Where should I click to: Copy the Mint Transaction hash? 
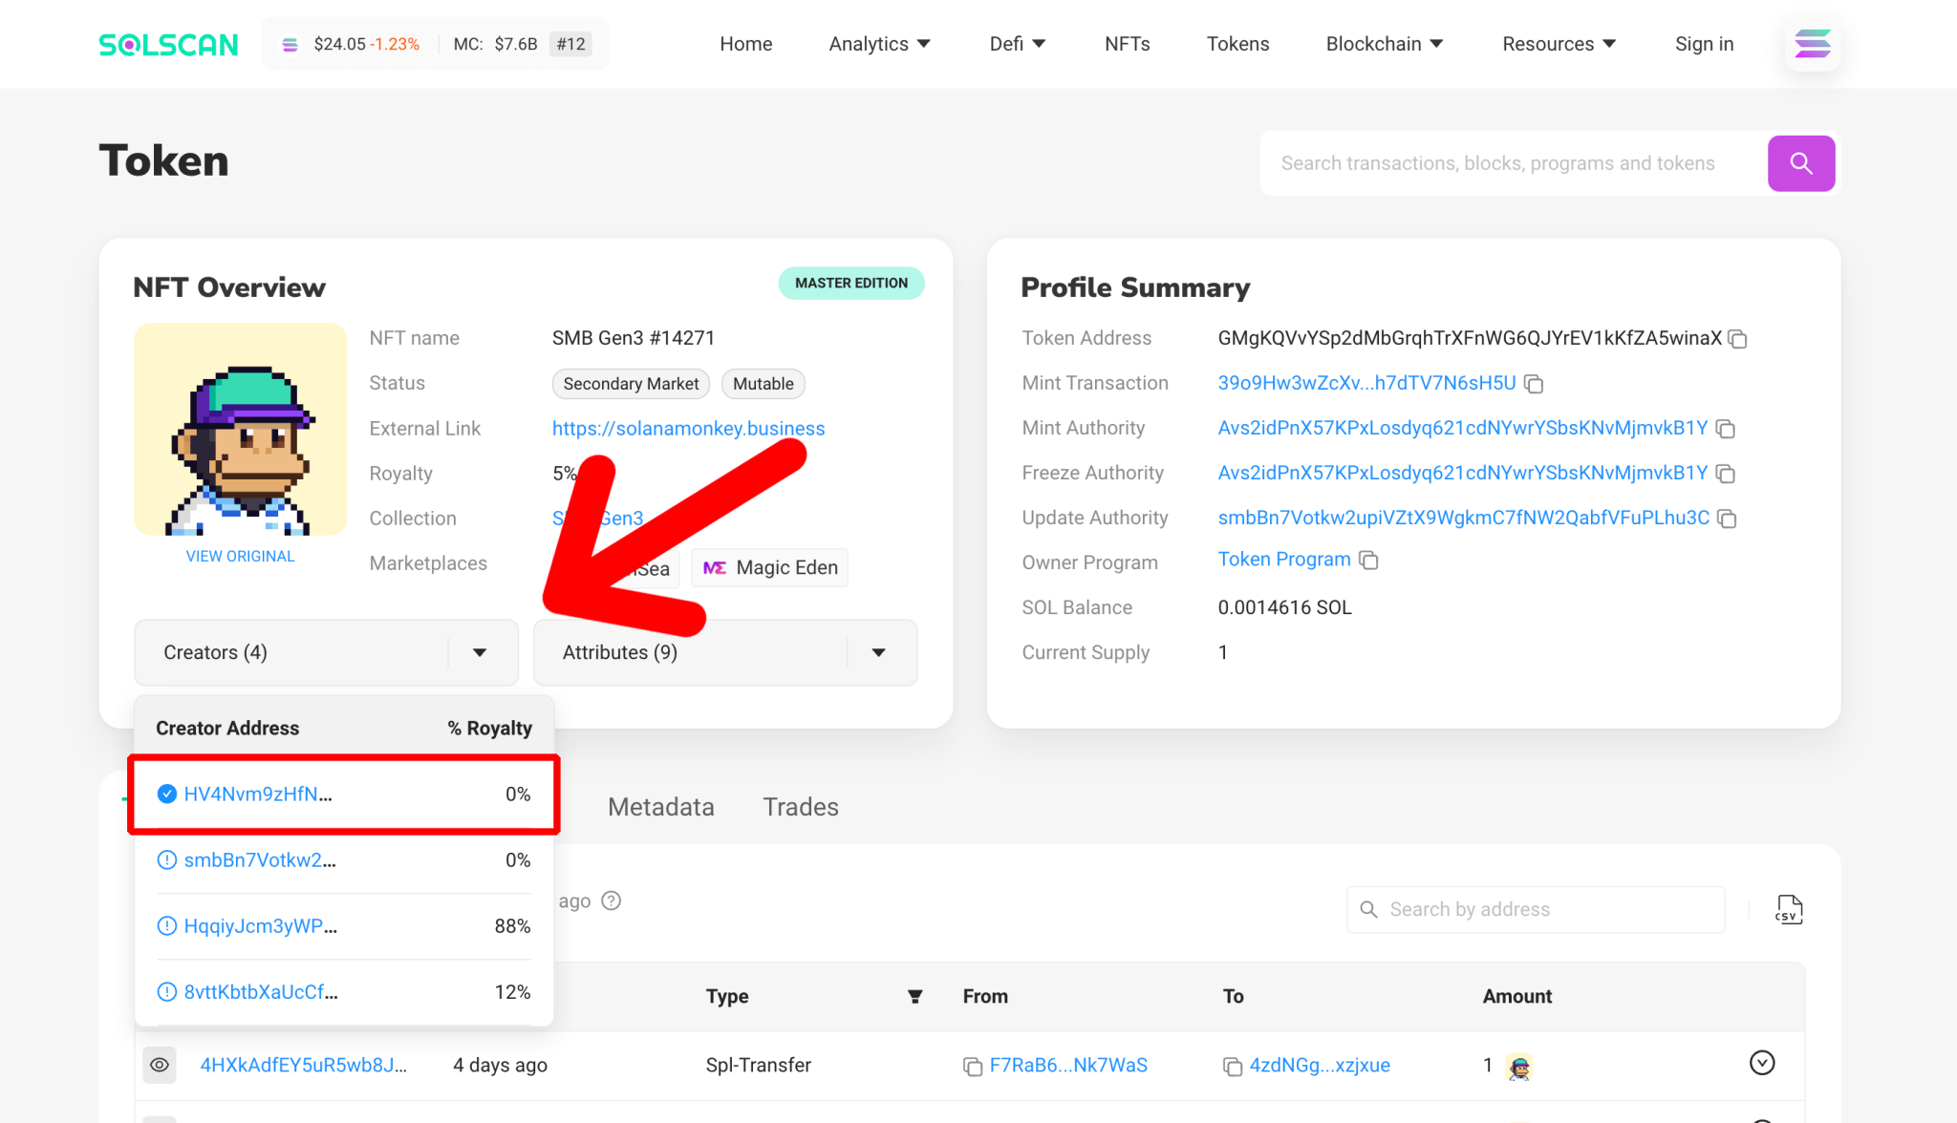pos(1534,384)
